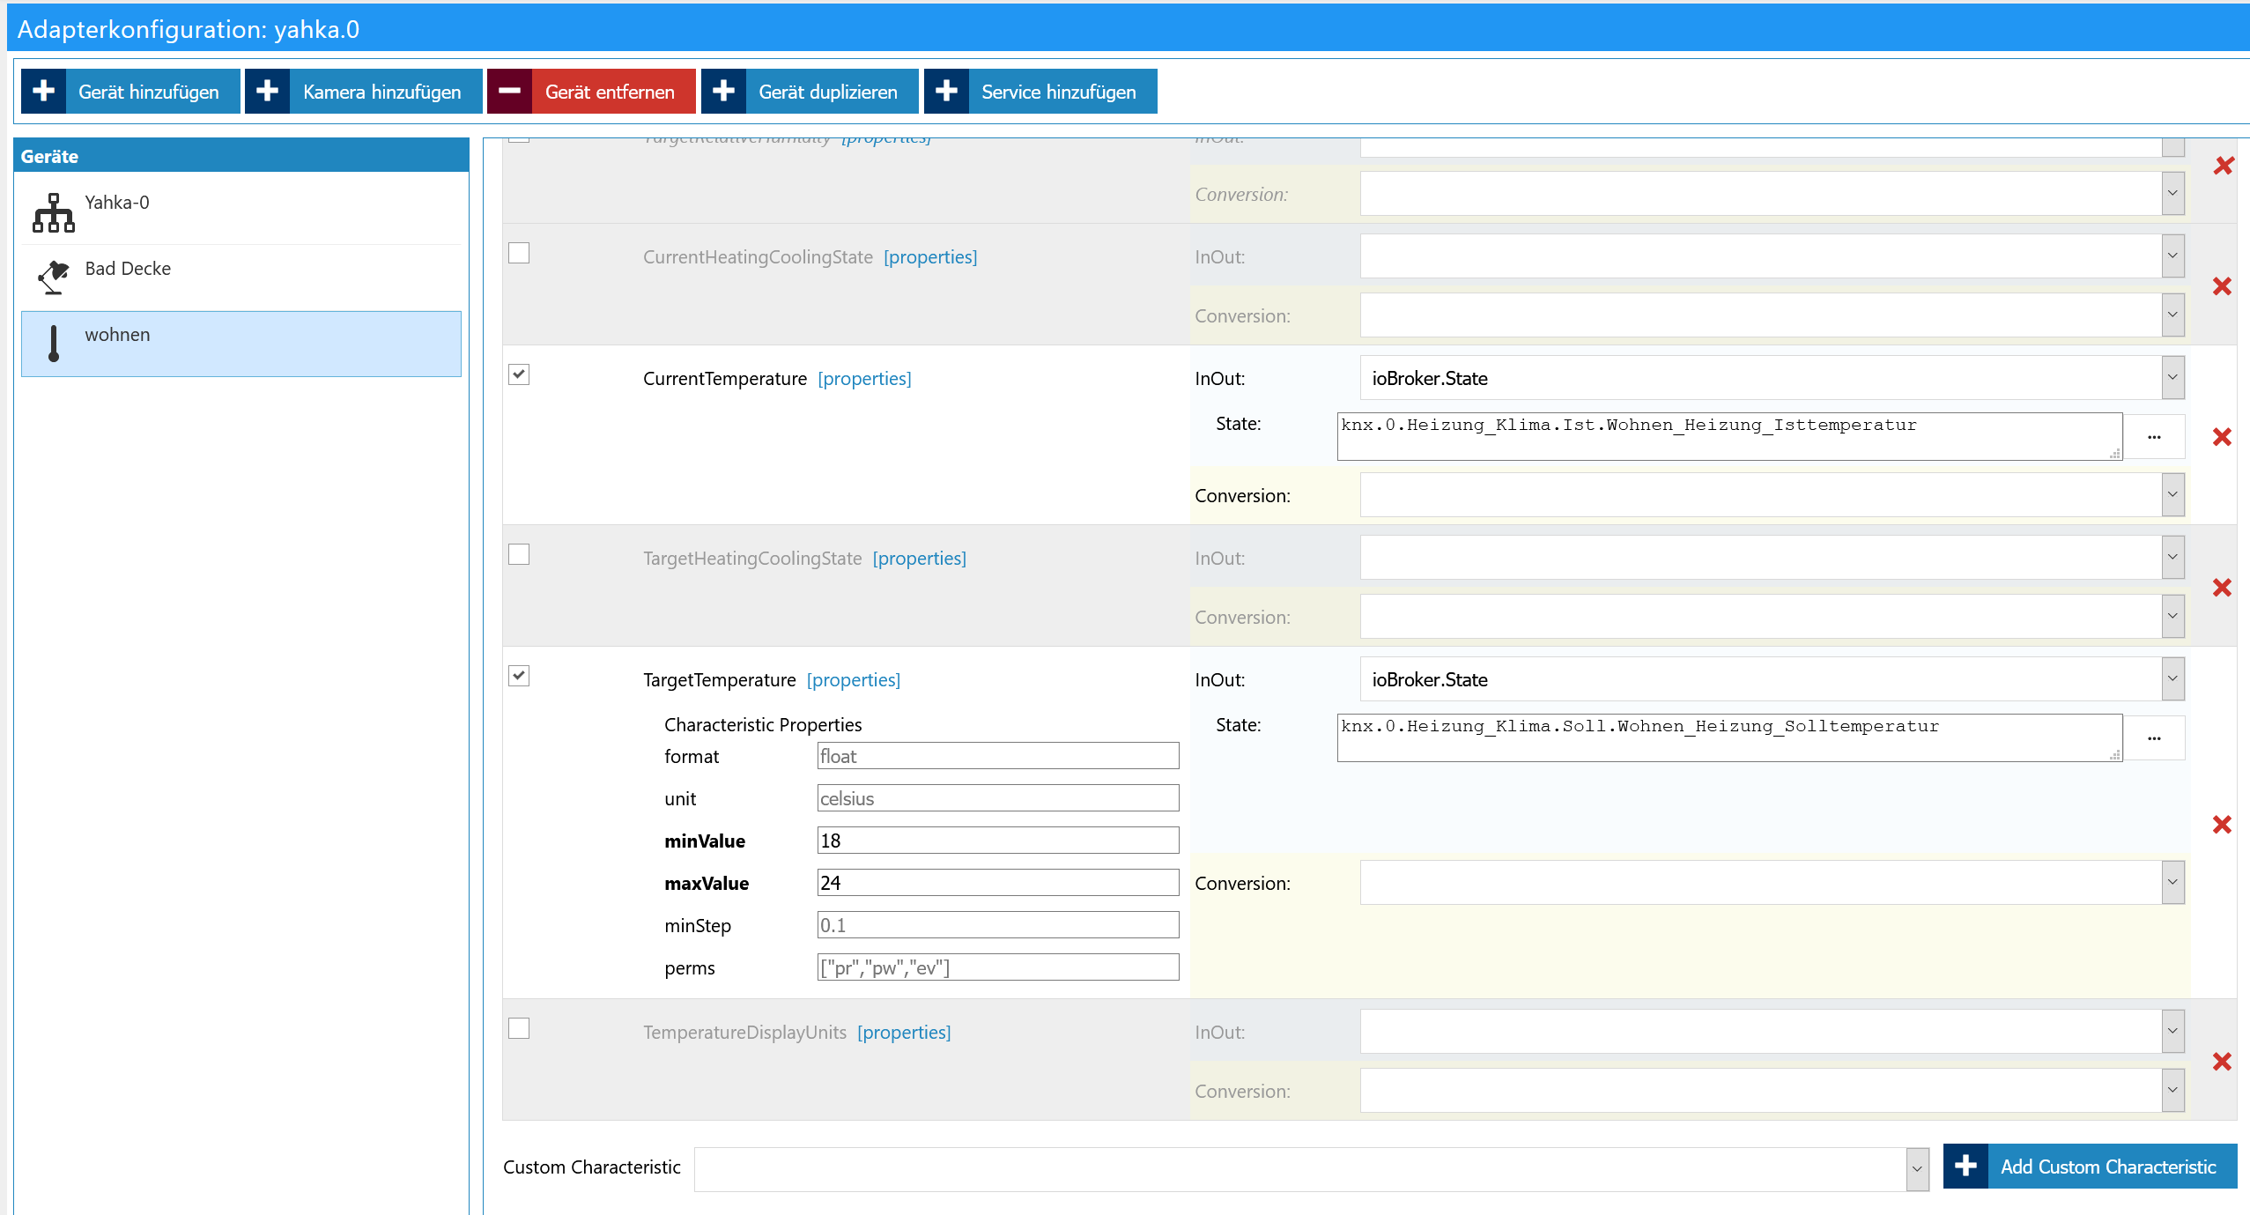Select the Bad Decke lamp icon
This screenshot has width=2250, height=1215.
(x=54, y=278)
